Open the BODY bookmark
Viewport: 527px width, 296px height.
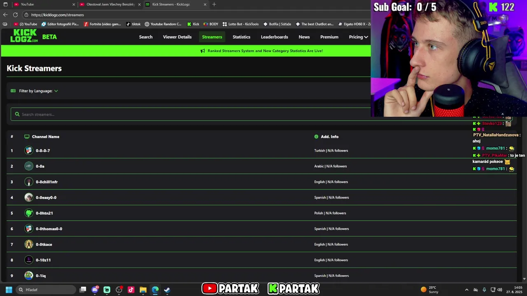(211, 24)
